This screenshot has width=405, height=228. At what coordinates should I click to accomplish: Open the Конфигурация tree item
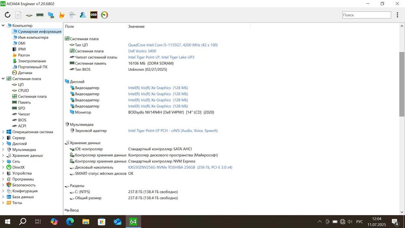22,191
